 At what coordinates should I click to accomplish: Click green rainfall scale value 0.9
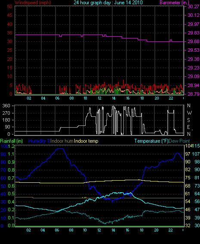[11, 162]
